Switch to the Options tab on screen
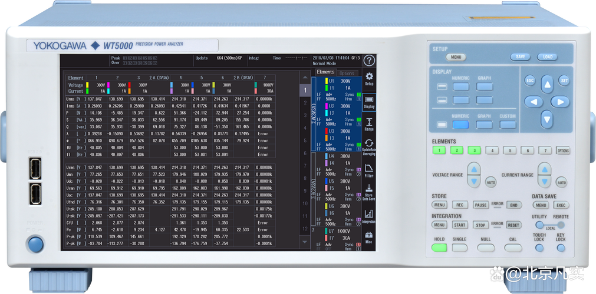This screenshot has width=596, height=294. [x=347, y=73]
